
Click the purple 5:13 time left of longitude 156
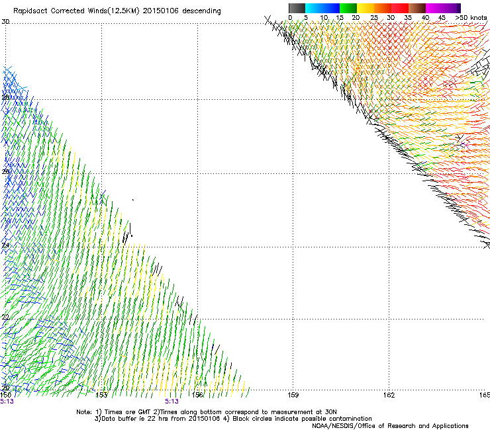172,402
